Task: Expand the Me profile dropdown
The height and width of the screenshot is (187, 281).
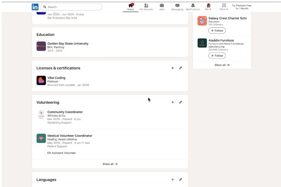Action: 208,7
